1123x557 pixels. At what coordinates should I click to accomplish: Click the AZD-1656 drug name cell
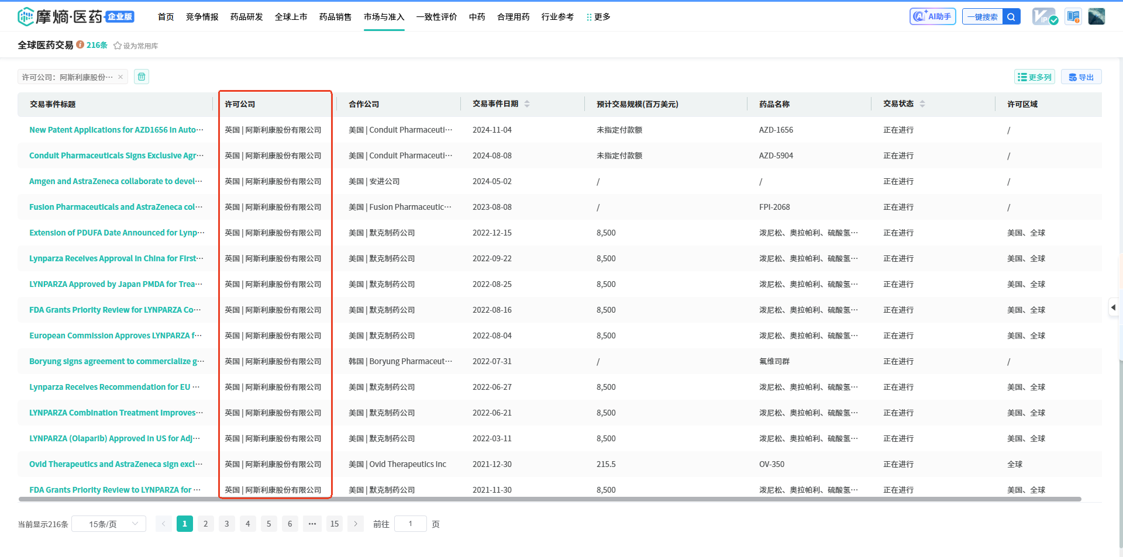[776, 130]
